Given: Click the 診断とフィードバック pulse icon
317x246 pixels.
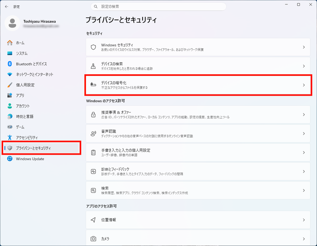Looking at the screenshot, I should point(93,171).
